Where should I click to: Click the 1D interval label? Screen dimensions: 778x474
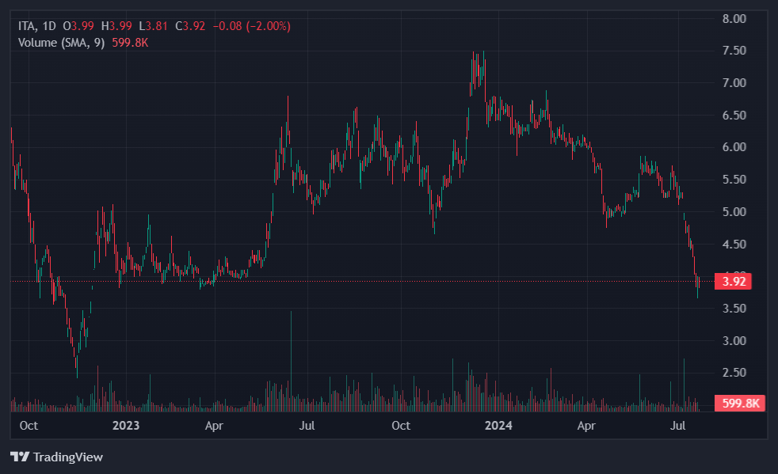(x=48, y=26)
